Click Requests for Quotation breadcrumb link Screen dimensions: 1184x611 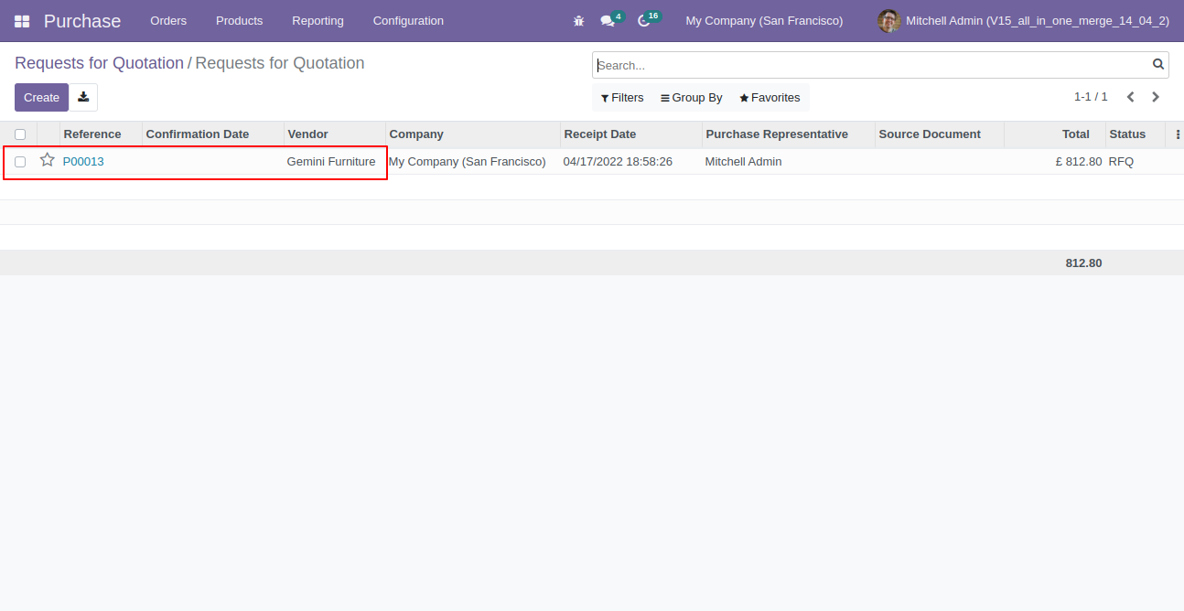point(99,63)
